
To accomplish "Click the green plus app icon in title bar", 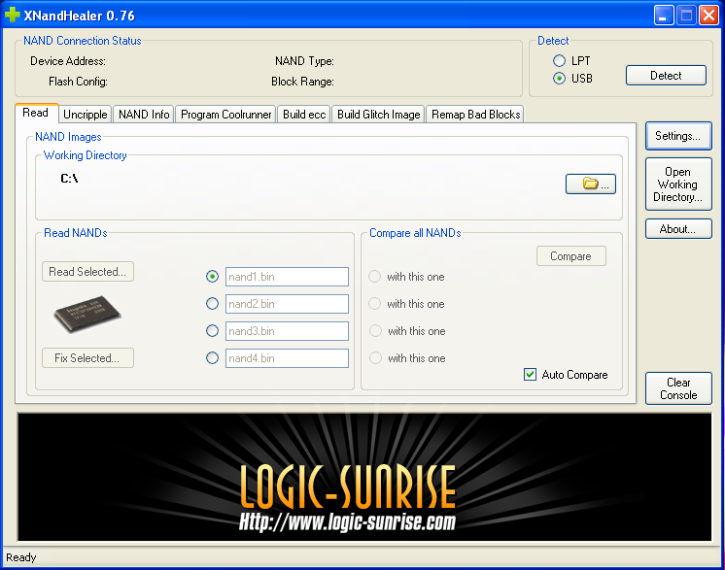I will click(12, 16).
